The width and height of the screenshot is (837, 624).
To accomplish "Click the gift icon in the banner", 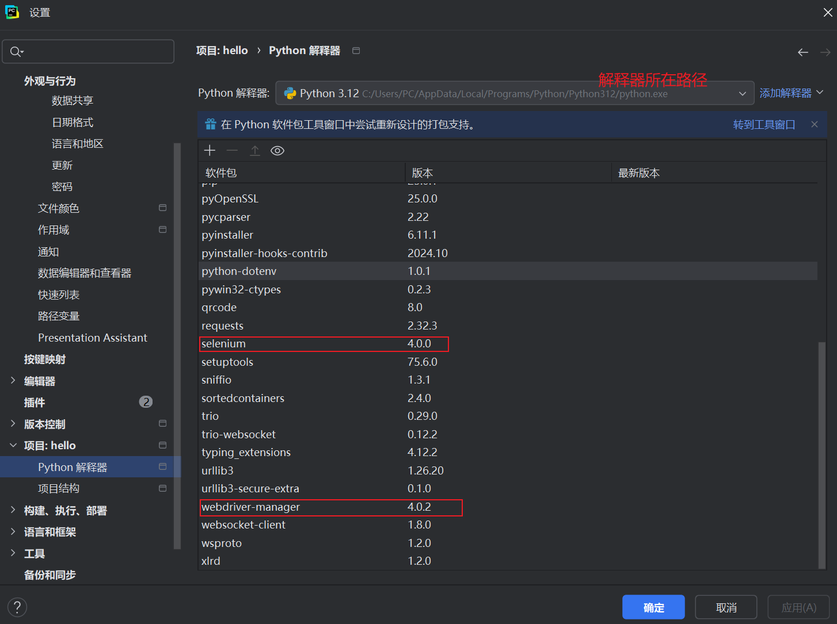I will [x=211, y=124].
